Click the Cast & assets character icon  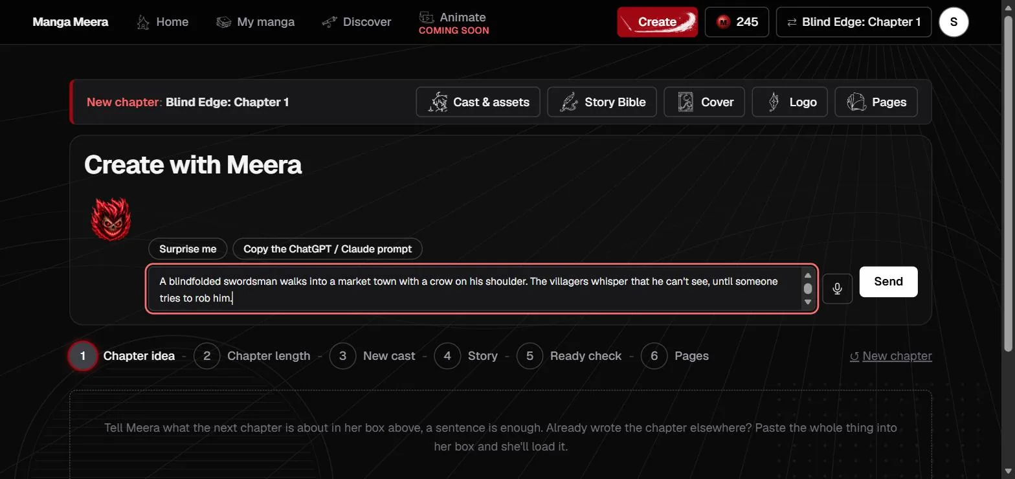[438, 102]
